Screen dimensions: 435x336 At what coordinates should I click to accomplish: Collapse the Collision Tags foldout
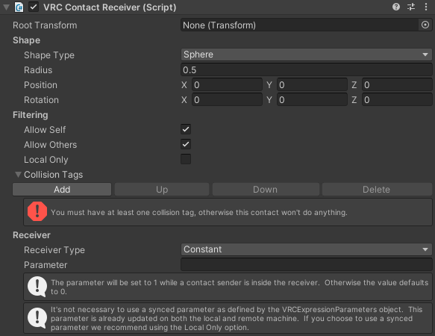tap(18, 175)
